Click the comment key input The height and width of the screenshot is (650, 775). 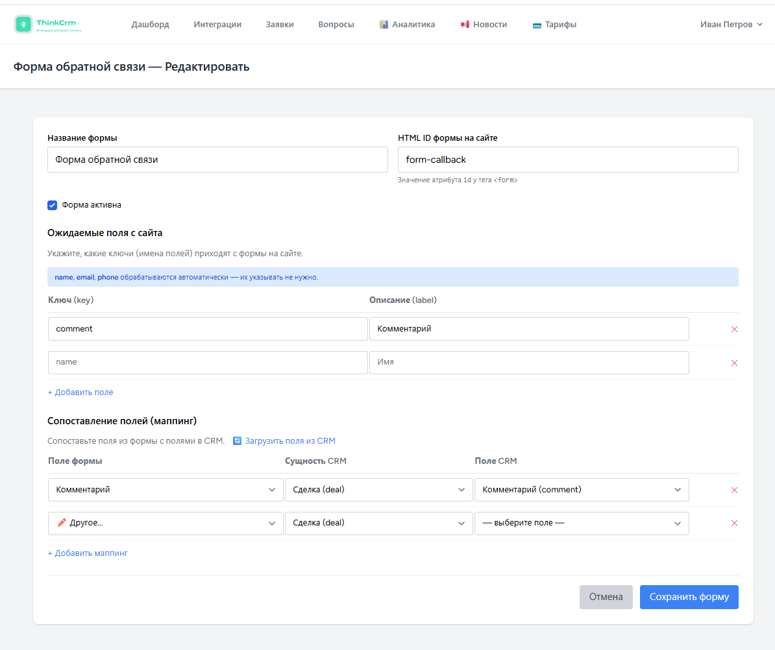pos(208,329)
